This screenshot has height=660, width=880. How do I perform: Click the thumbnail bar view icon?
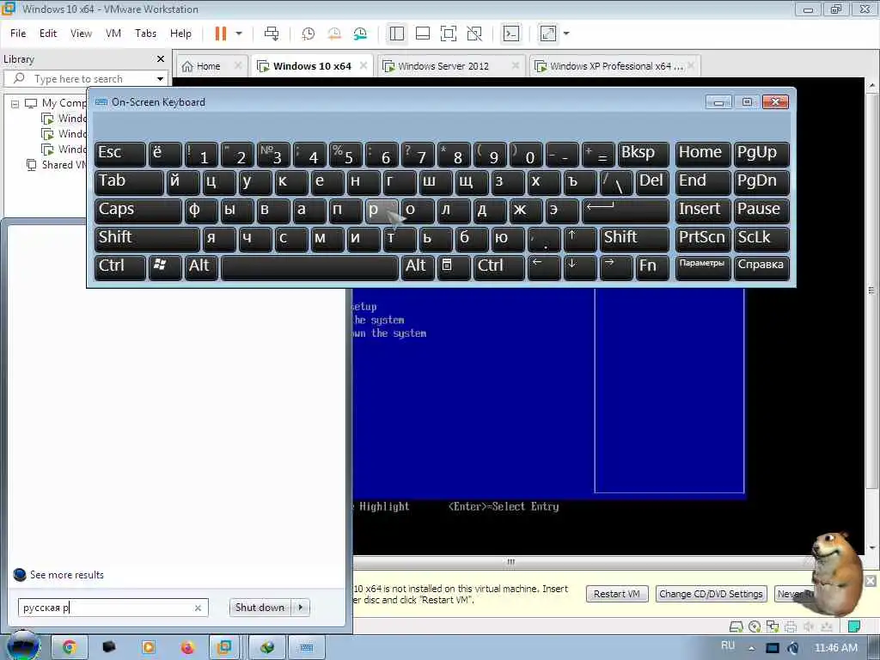pos(423,34)
